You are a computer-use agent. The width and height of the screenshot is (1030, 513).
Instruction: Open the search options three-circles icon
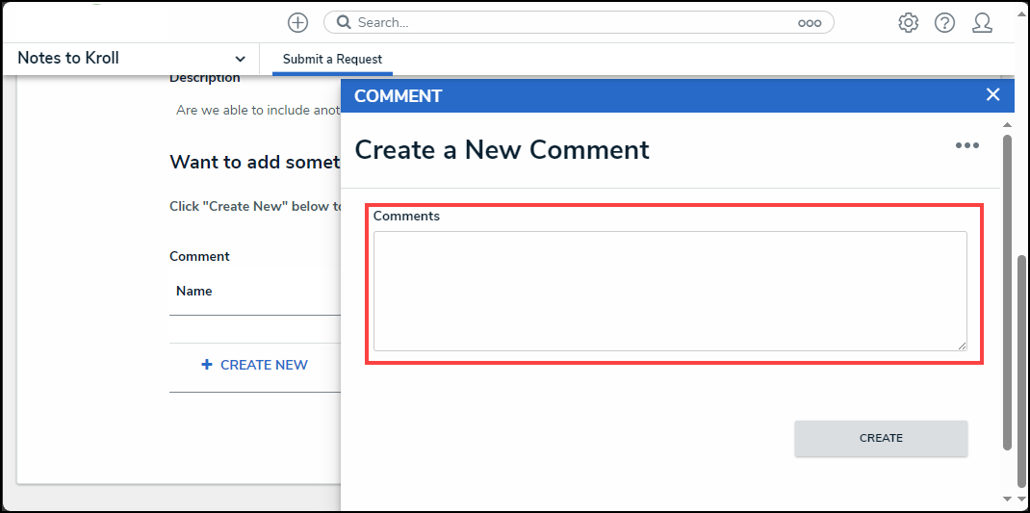[810, 23]
